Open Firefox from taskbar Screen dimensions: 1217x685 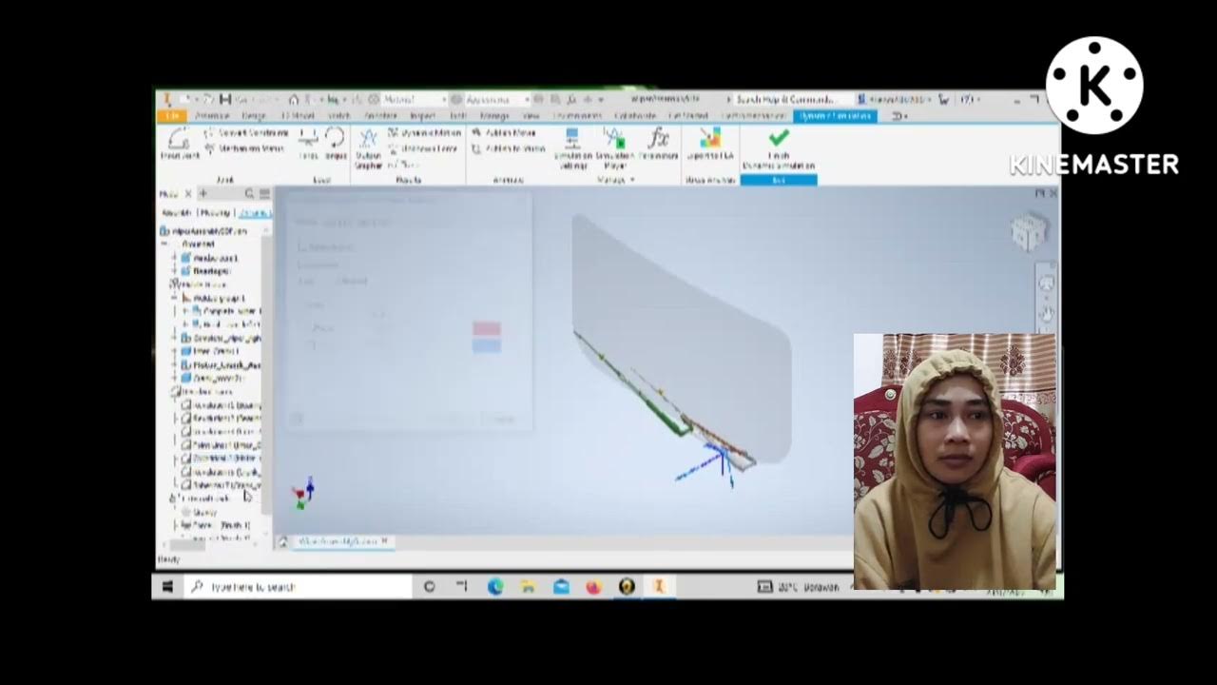click(593, 587)
